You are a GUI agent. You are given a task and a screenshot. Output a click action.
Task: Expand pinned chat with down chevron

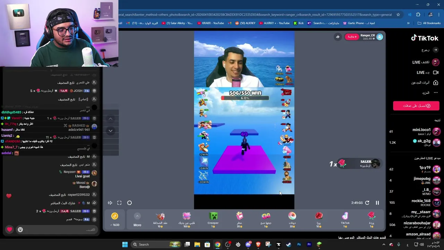110,131
